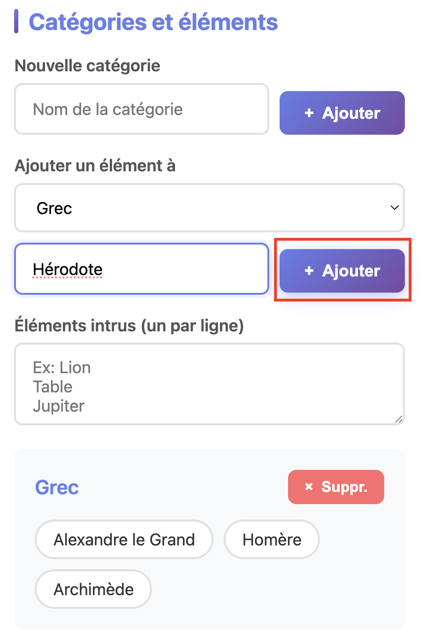This screenshot has height=644, width=425.
Task: Click into the Hérodote text field
Action: click(141, 269)
